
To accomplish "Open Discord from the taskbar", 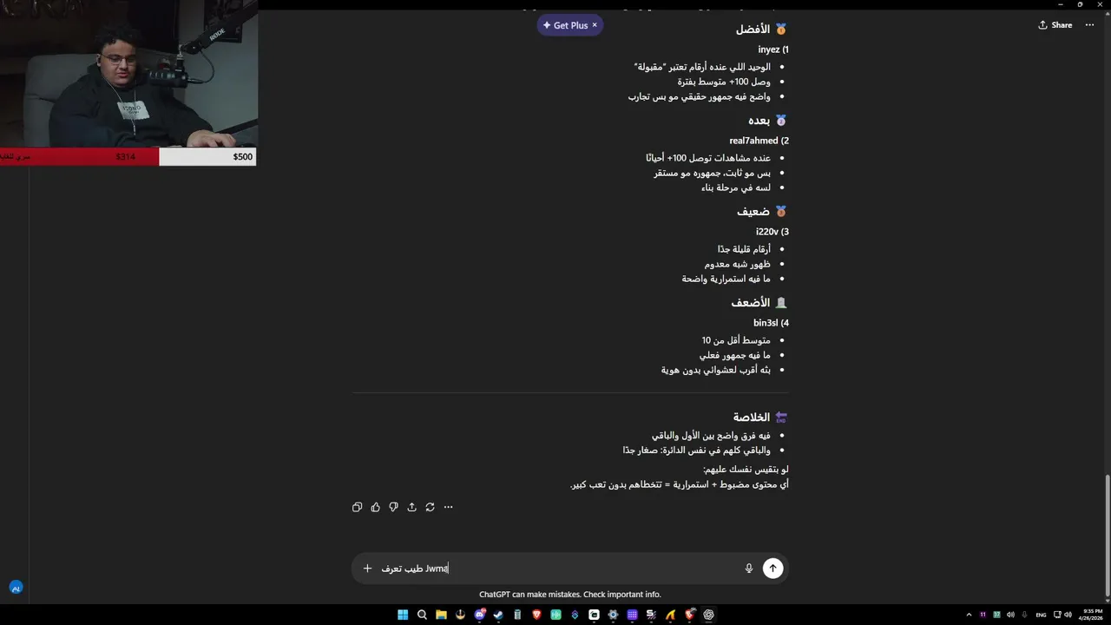I will 480,615.
